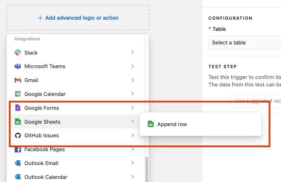
Task: Pick Google Calendar from integrations
Action: (x=75, y=94)
